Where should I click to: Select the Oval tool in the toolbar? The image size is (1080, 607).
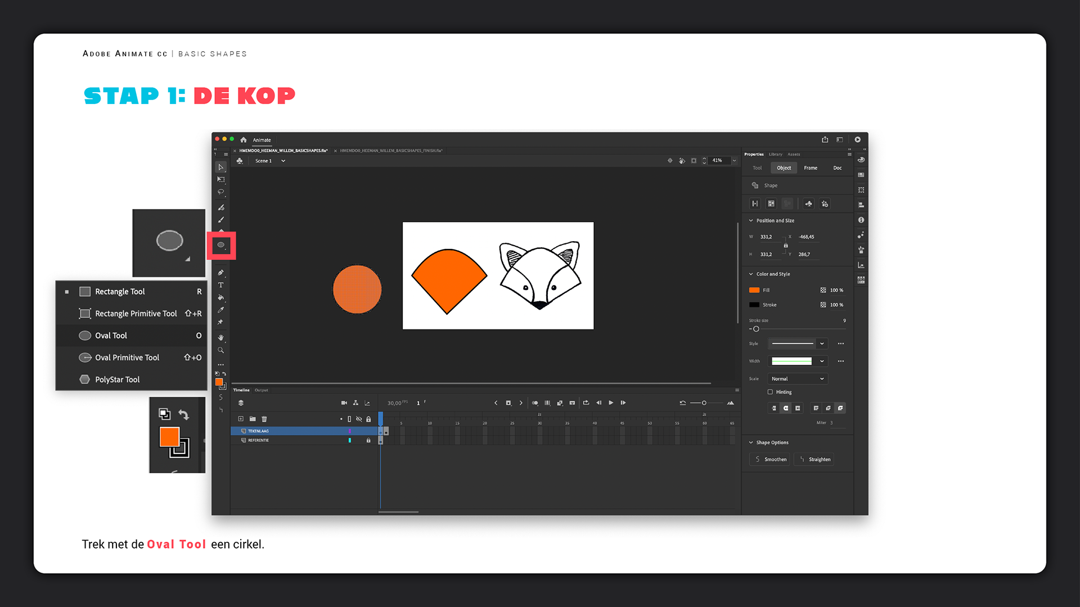pos(221,245)
